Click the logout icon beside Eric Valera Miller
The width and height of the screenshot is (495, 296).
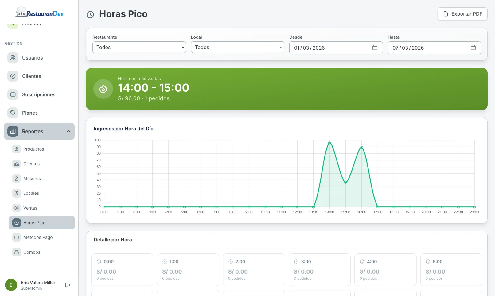(68, 285)
